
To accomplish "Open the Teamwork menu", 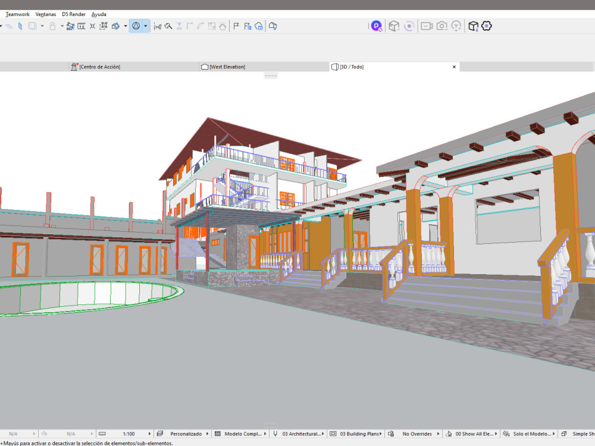I will tap(17, 14).
